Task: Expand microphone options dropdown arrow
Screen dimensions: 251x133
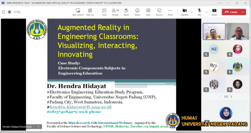Action: (206, 12)
